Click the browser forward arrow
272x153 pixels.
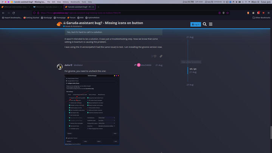[x=8, y=13]
